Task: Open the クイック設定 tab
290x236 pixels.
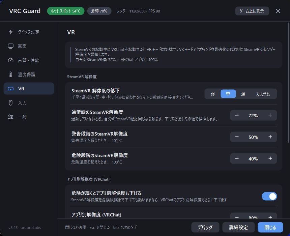Action: point(29,32)
